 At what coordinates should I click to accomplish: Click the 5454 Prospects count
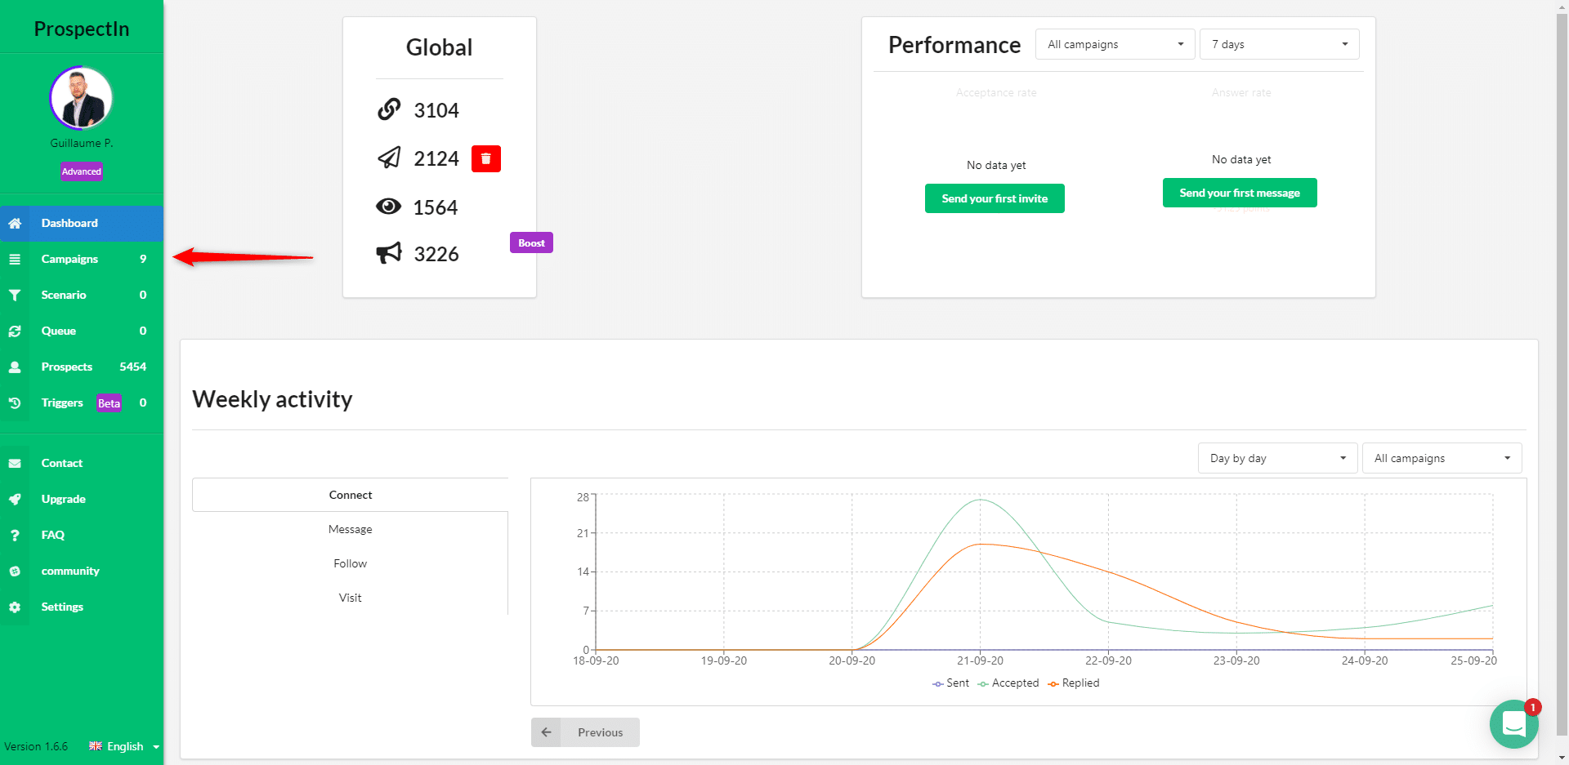coord(133,367)
